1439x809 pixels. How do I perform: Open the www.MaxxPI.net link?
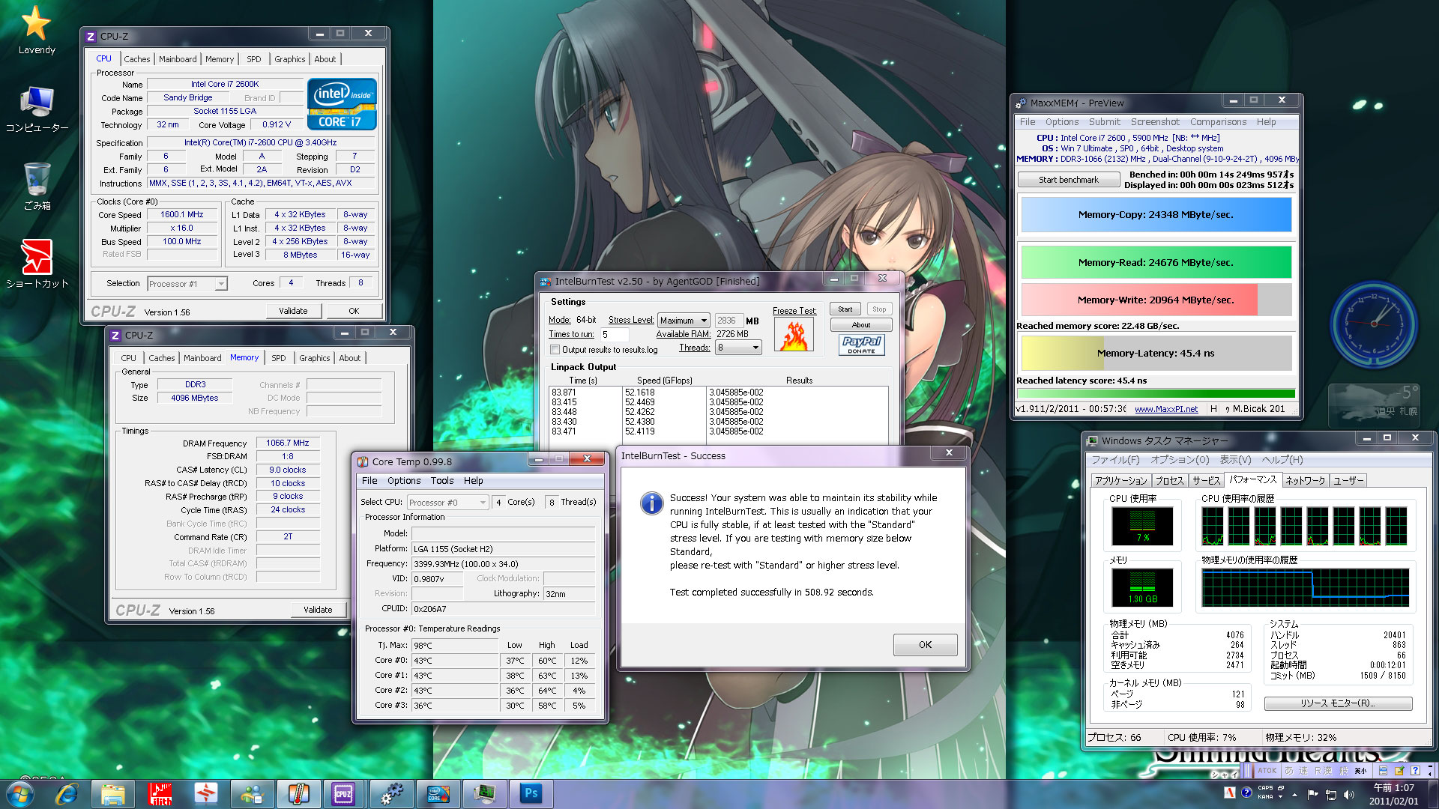coord(1165,409)
